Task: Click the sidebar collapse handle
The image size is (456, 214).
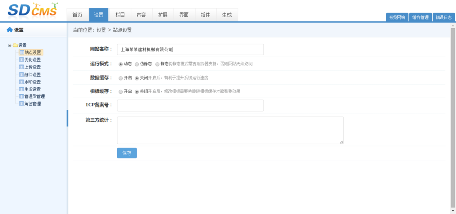Action: pos(68,118)
